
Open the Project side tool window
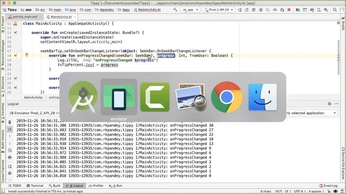point(3,24)
